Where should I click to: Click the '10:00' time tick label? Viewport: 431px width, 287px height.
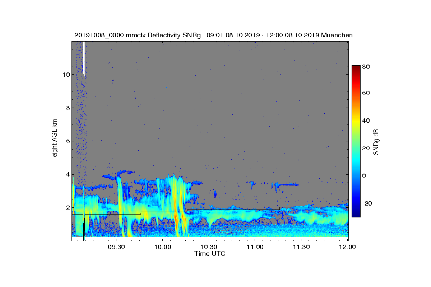(162, 247)
